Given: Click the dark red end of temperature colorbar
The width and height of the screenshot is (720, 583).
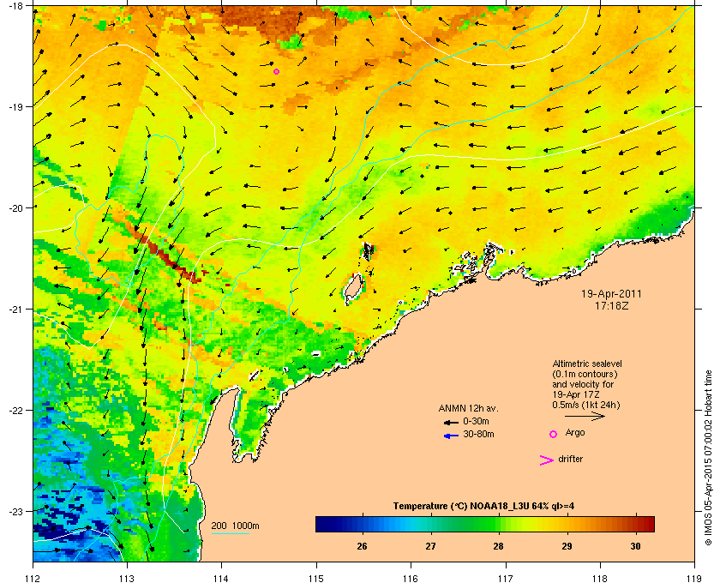Looking at the screenshot, I should pyautogui.click(x=646, y=524).
